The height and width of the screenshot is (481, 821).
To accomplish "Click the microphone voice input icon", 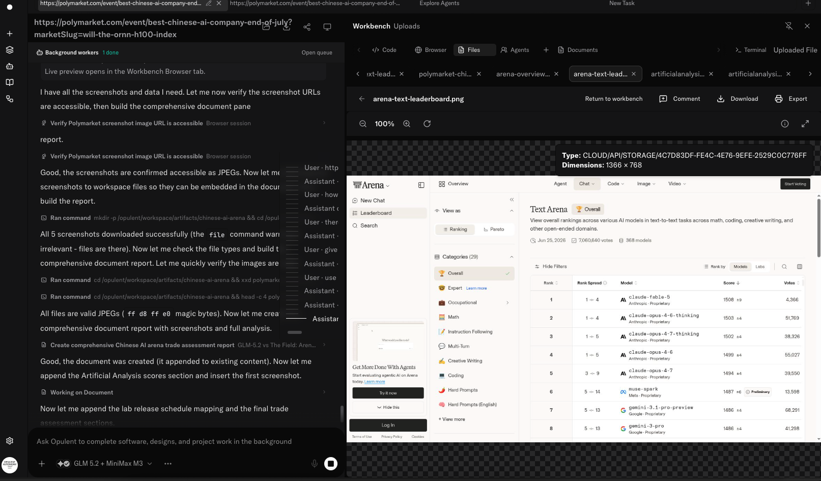I will click(315, 463).
